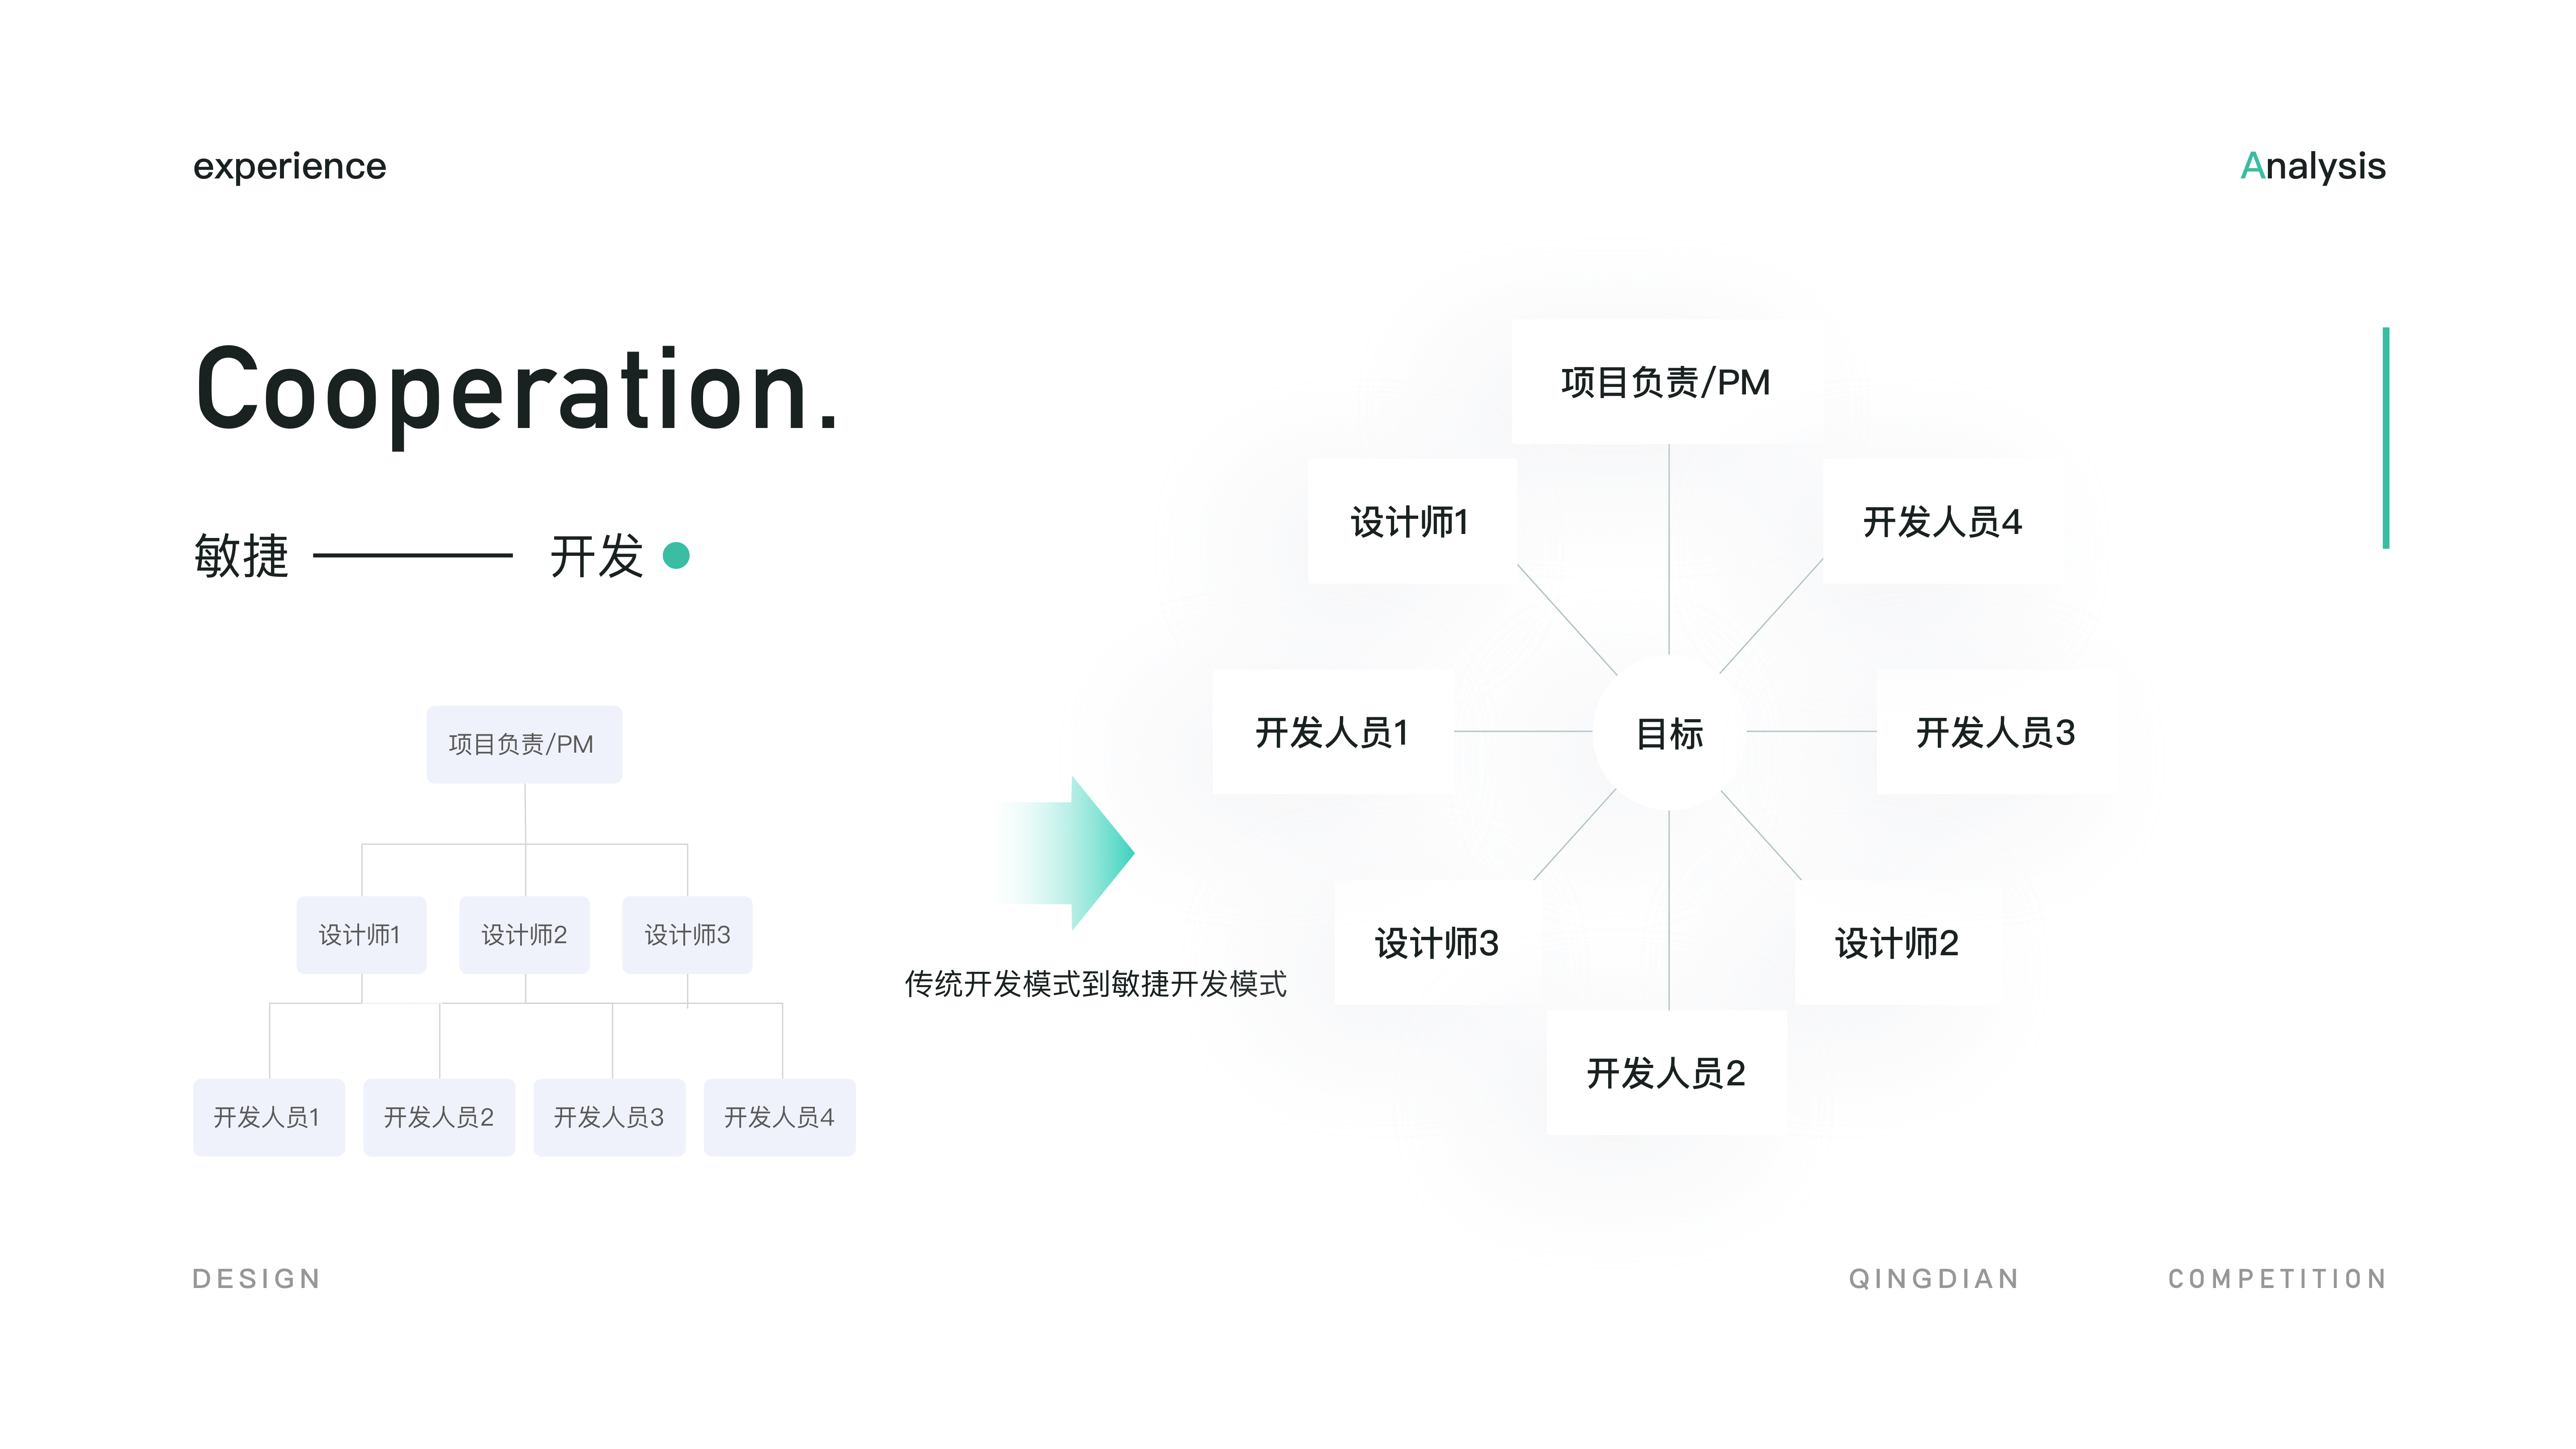Click the 'COMPETITION' footer text
This screenshot has width=2576, height=1449.
click(x=2277, y=1279)
